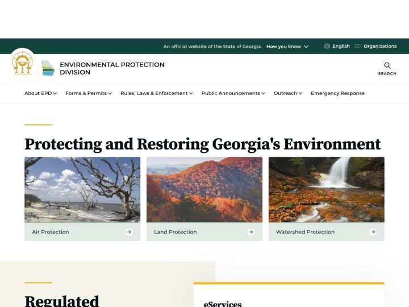
Task: Click the autumn mountain photo
Action: 204,189
